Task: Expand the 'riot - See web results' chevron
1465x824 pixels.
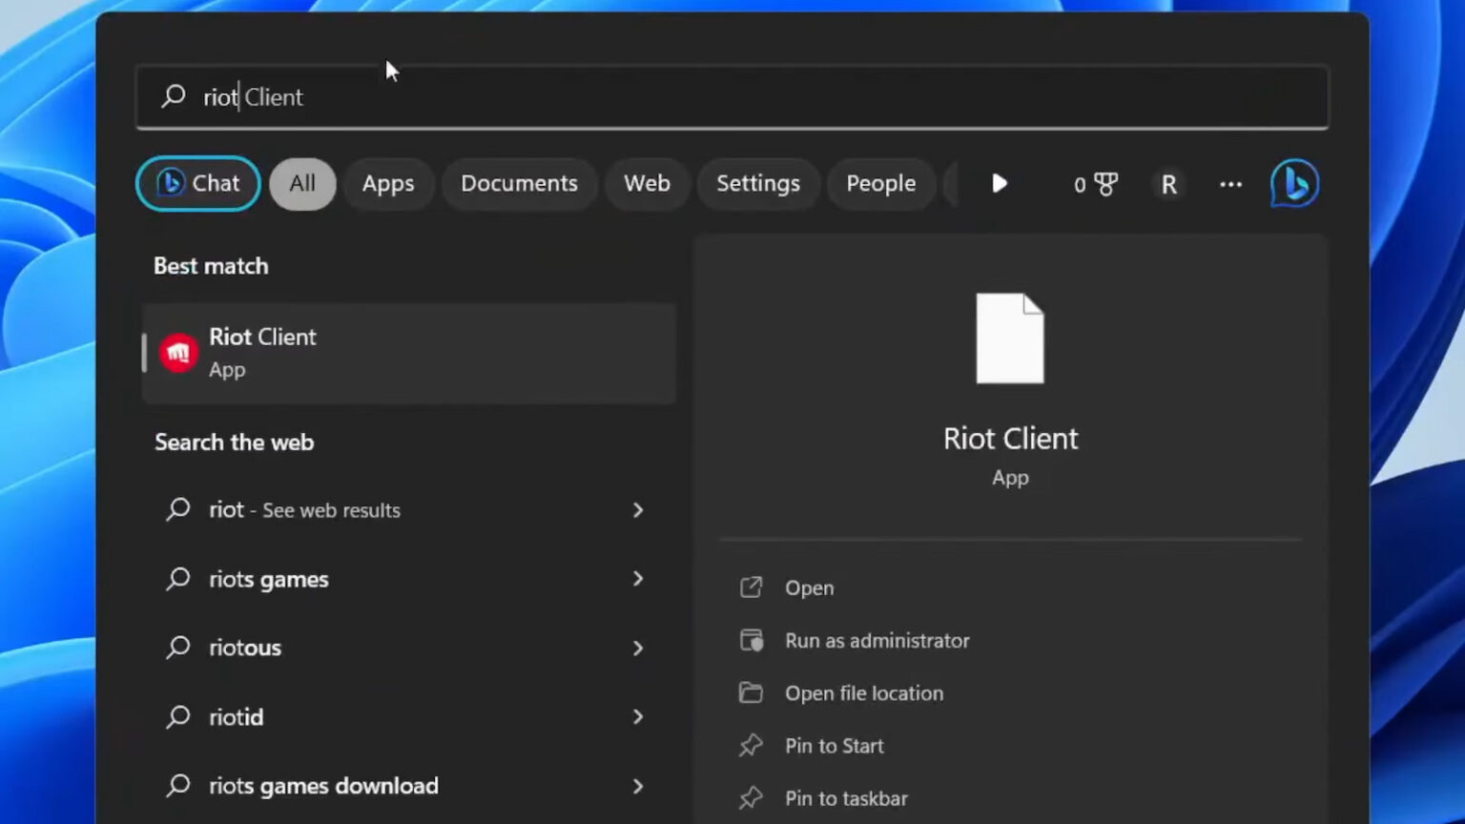Action: [x=638, y=510]
